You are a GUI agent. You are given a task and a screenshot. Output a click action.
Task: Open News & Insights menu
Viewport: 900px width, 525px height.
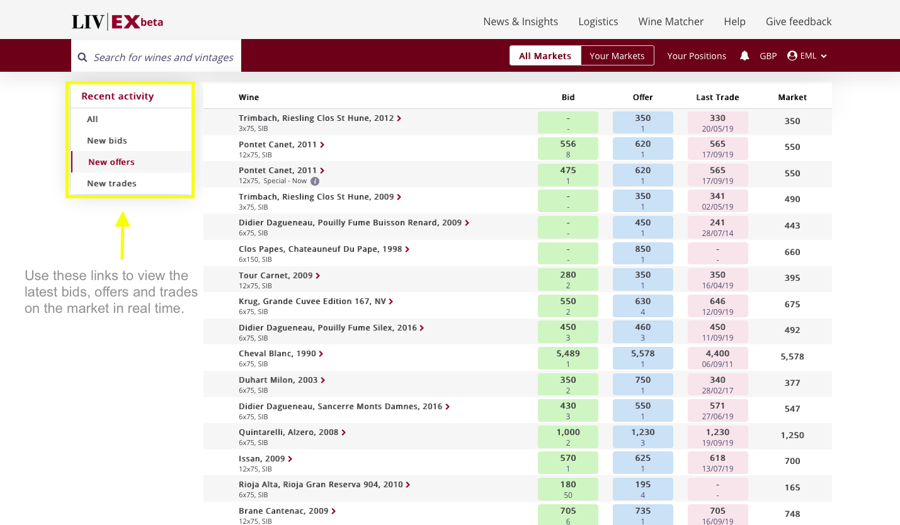coord(521,21)
